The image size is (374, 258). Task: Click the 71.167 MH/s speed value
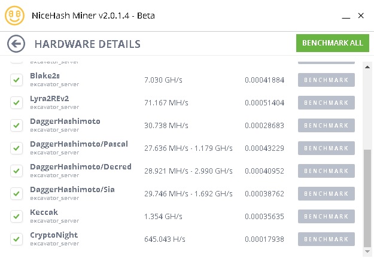click(166, 103)
